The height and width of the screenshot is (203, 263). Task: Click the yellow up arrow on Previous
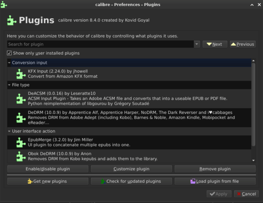(x=233, y=44)
